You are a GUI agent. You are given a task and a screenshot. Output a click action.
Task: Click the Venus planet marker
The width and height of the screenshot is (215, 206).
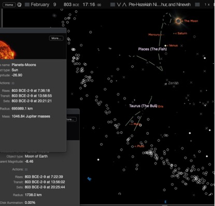click(x=165, y=46)
